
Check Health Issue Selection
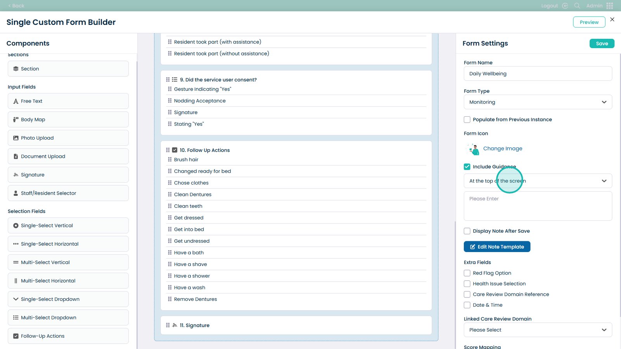[467, 284]
